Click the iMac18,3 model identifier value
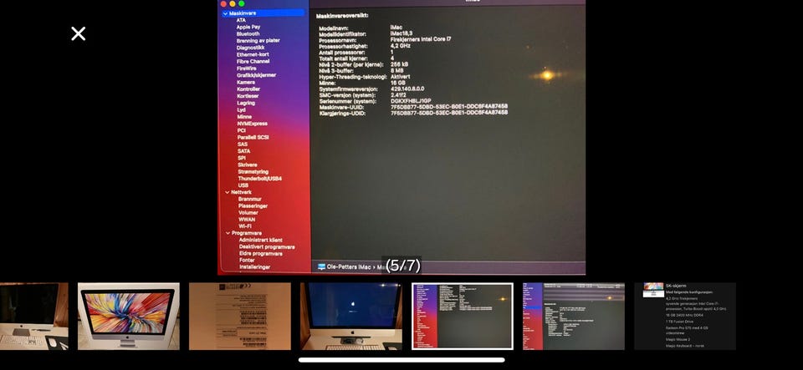Screen dimensions: 803x370 [x=401, y=33]
